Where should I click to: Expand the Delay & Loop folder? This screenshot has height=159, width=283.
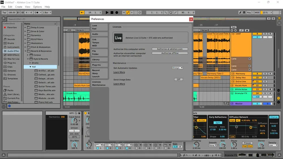point(25,27)
